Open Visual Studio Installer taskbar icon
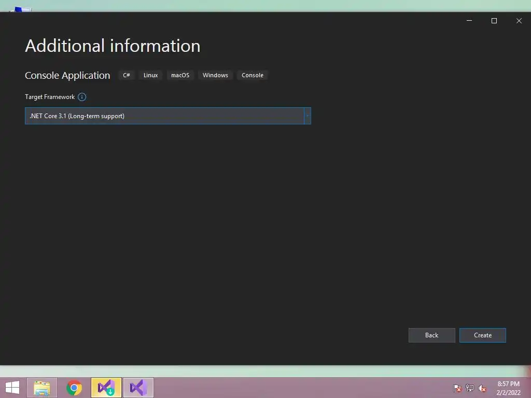This screenshot has height=398, width=531. click(106, 388)
